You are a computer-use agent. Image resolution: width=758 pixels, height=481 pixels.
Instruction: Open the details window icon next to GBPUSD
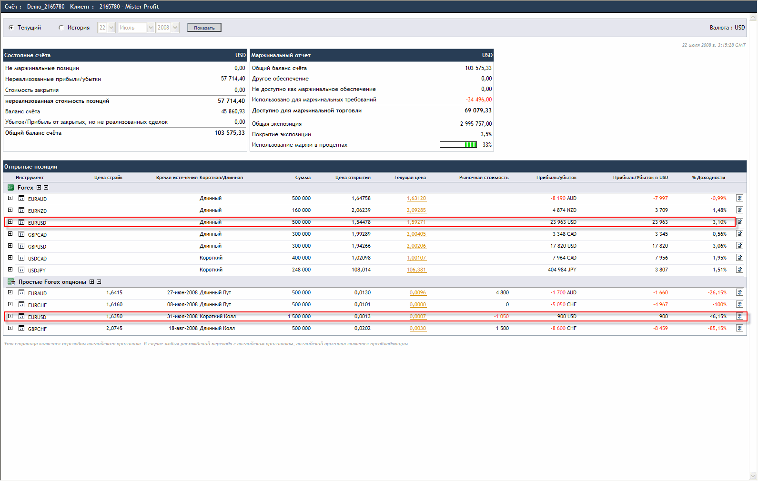pyautogui.click(x=21, y=246)
